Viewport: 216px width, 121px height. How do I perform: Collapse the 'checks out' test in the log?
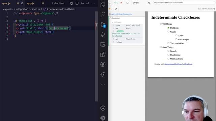[115, 18]
